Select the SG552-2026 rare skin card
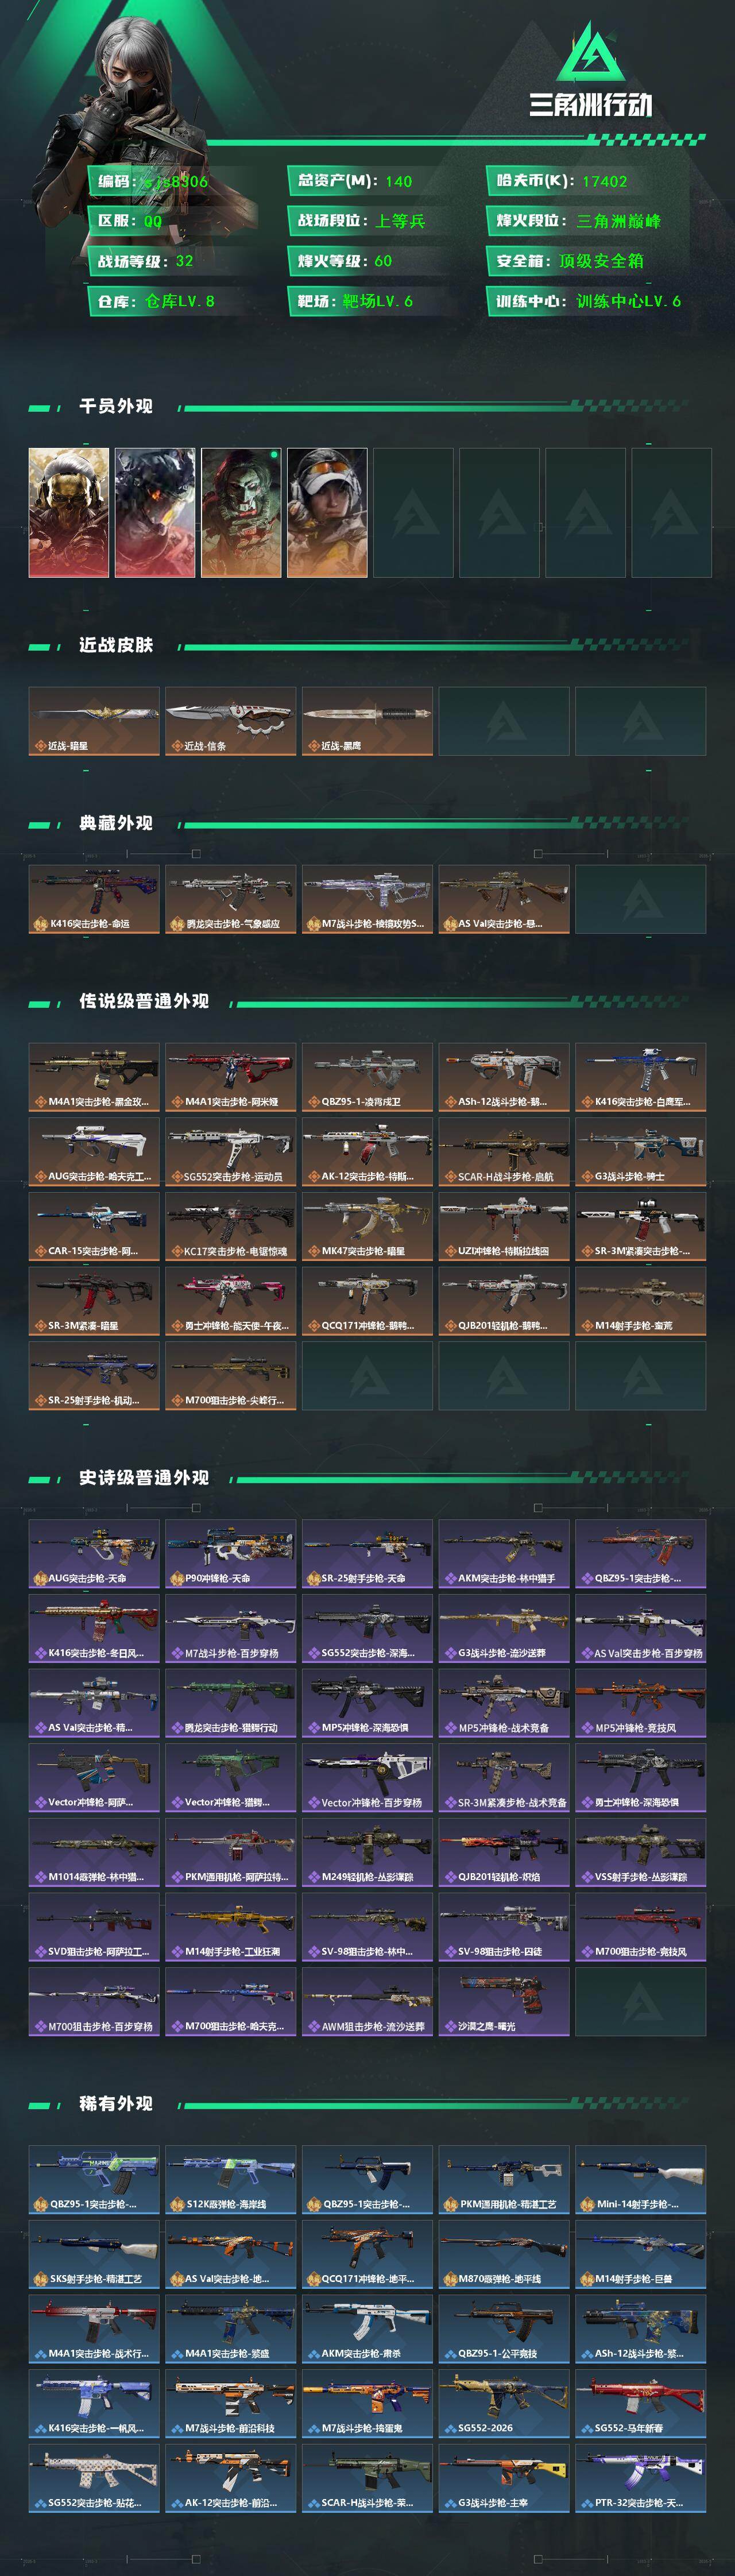The image size is (735, 2576). [x=504, y=2403]
